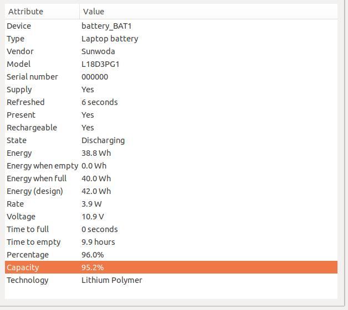This screenshot has width=348, height=310.
Task: Select the Supply attribute label
Action: pos(19,90)
